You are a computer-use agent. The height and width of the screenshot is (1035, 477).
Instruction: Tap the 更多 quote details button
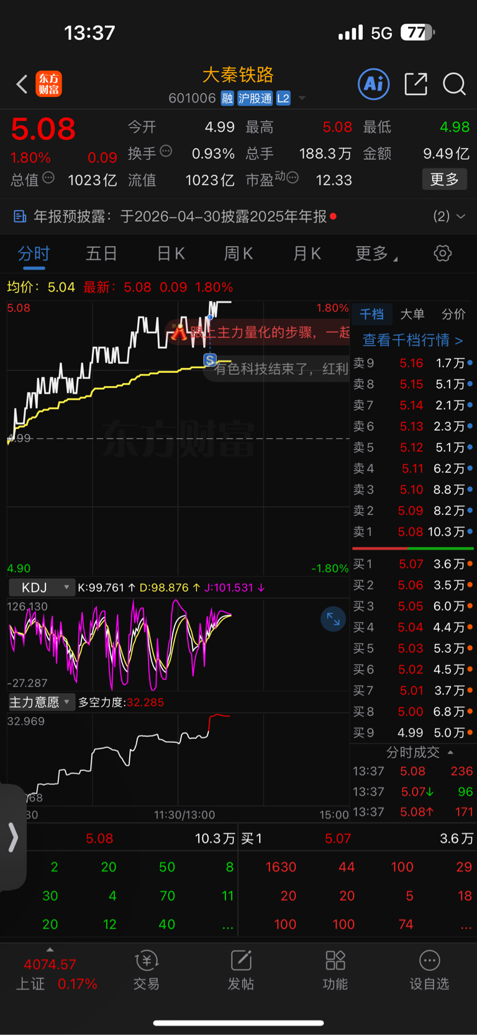445,180
